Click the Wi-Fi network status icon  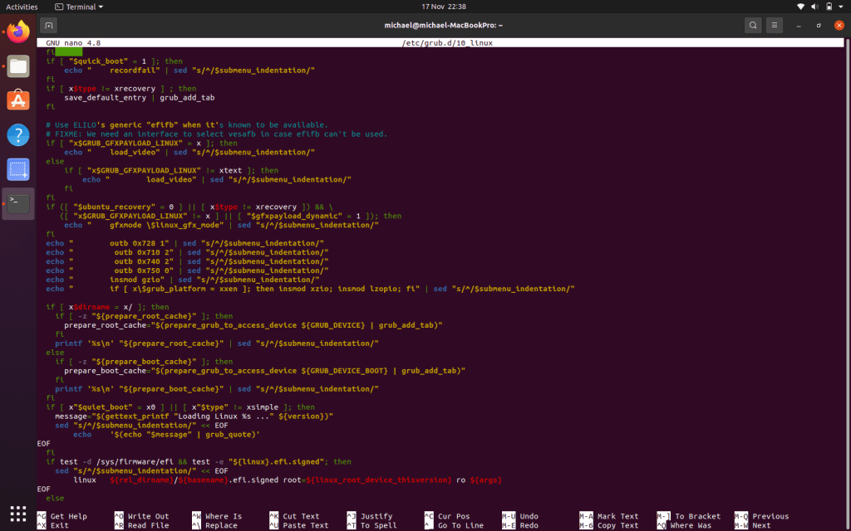tap(800, 7)
